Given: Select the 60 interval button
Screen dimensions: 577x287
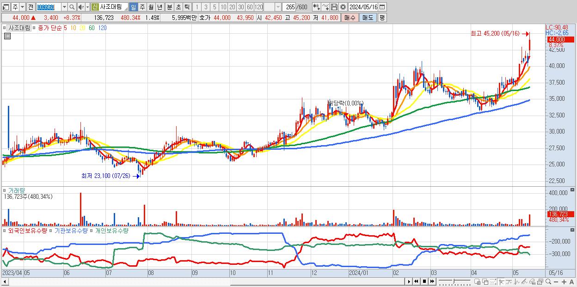Looking at the screenshot, I should click(250, 7).
